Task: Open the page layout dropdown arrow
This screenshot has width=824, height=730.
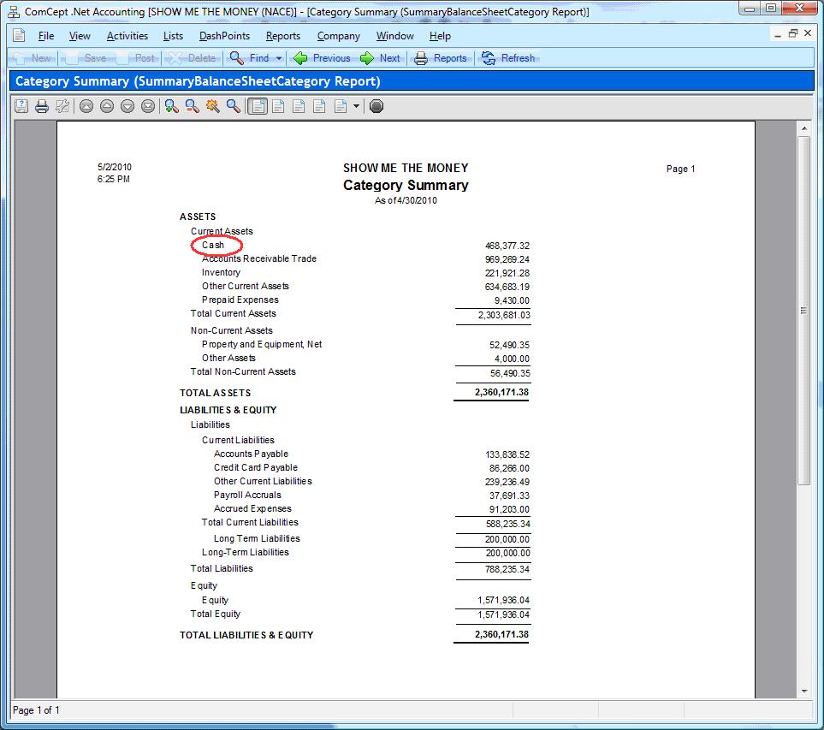Action: click(x=356, y=106)
